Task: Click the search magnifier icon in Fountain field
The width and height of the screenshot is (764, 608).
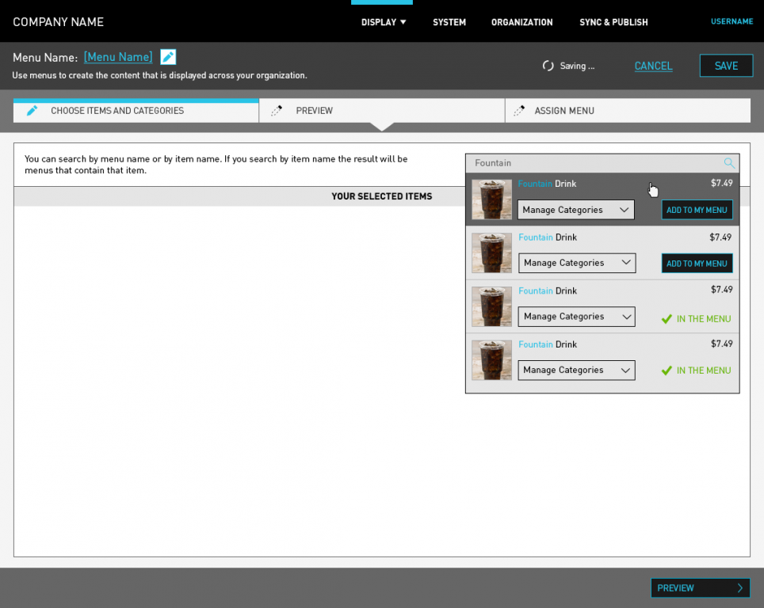Action: pyautogui.click(x=729, y=163)
